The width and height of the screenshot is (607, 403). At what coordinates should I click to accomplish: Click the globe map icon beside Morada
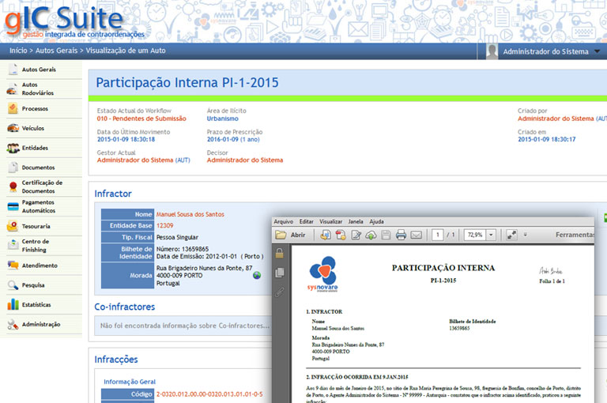pyautogui.click(x=257, y=275)
